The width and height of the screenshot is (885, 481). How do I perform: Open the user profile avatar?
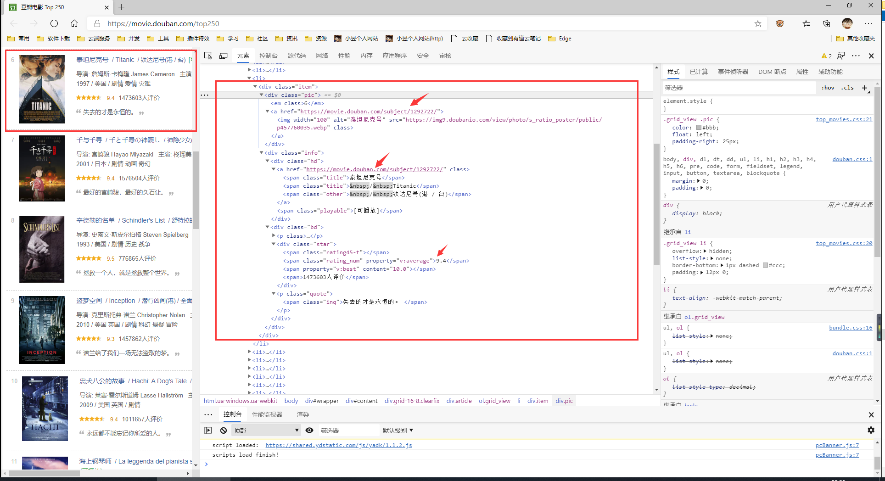[847, 23]
